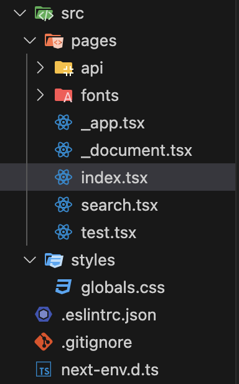
Task: Expand the api folder chevron
Action: [40, 68]
